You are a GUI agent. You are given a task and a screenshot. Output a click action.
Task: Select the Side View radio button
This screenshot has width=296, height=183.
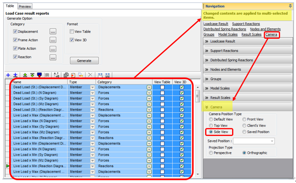pyautogui.click(x=211, y=132)
